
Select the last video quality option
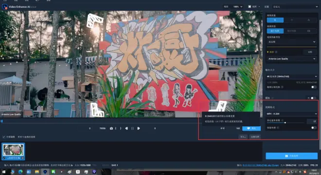pyautogui.click(x=309, y=20)
